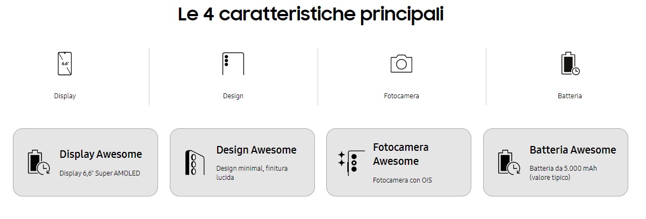Select the Display tab label
The image size is (646, 219).
pos(65,96)
